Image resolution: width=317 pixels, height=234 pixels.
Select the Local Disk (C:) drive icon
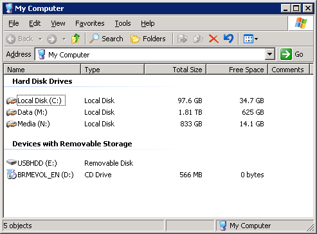(12, 101)
